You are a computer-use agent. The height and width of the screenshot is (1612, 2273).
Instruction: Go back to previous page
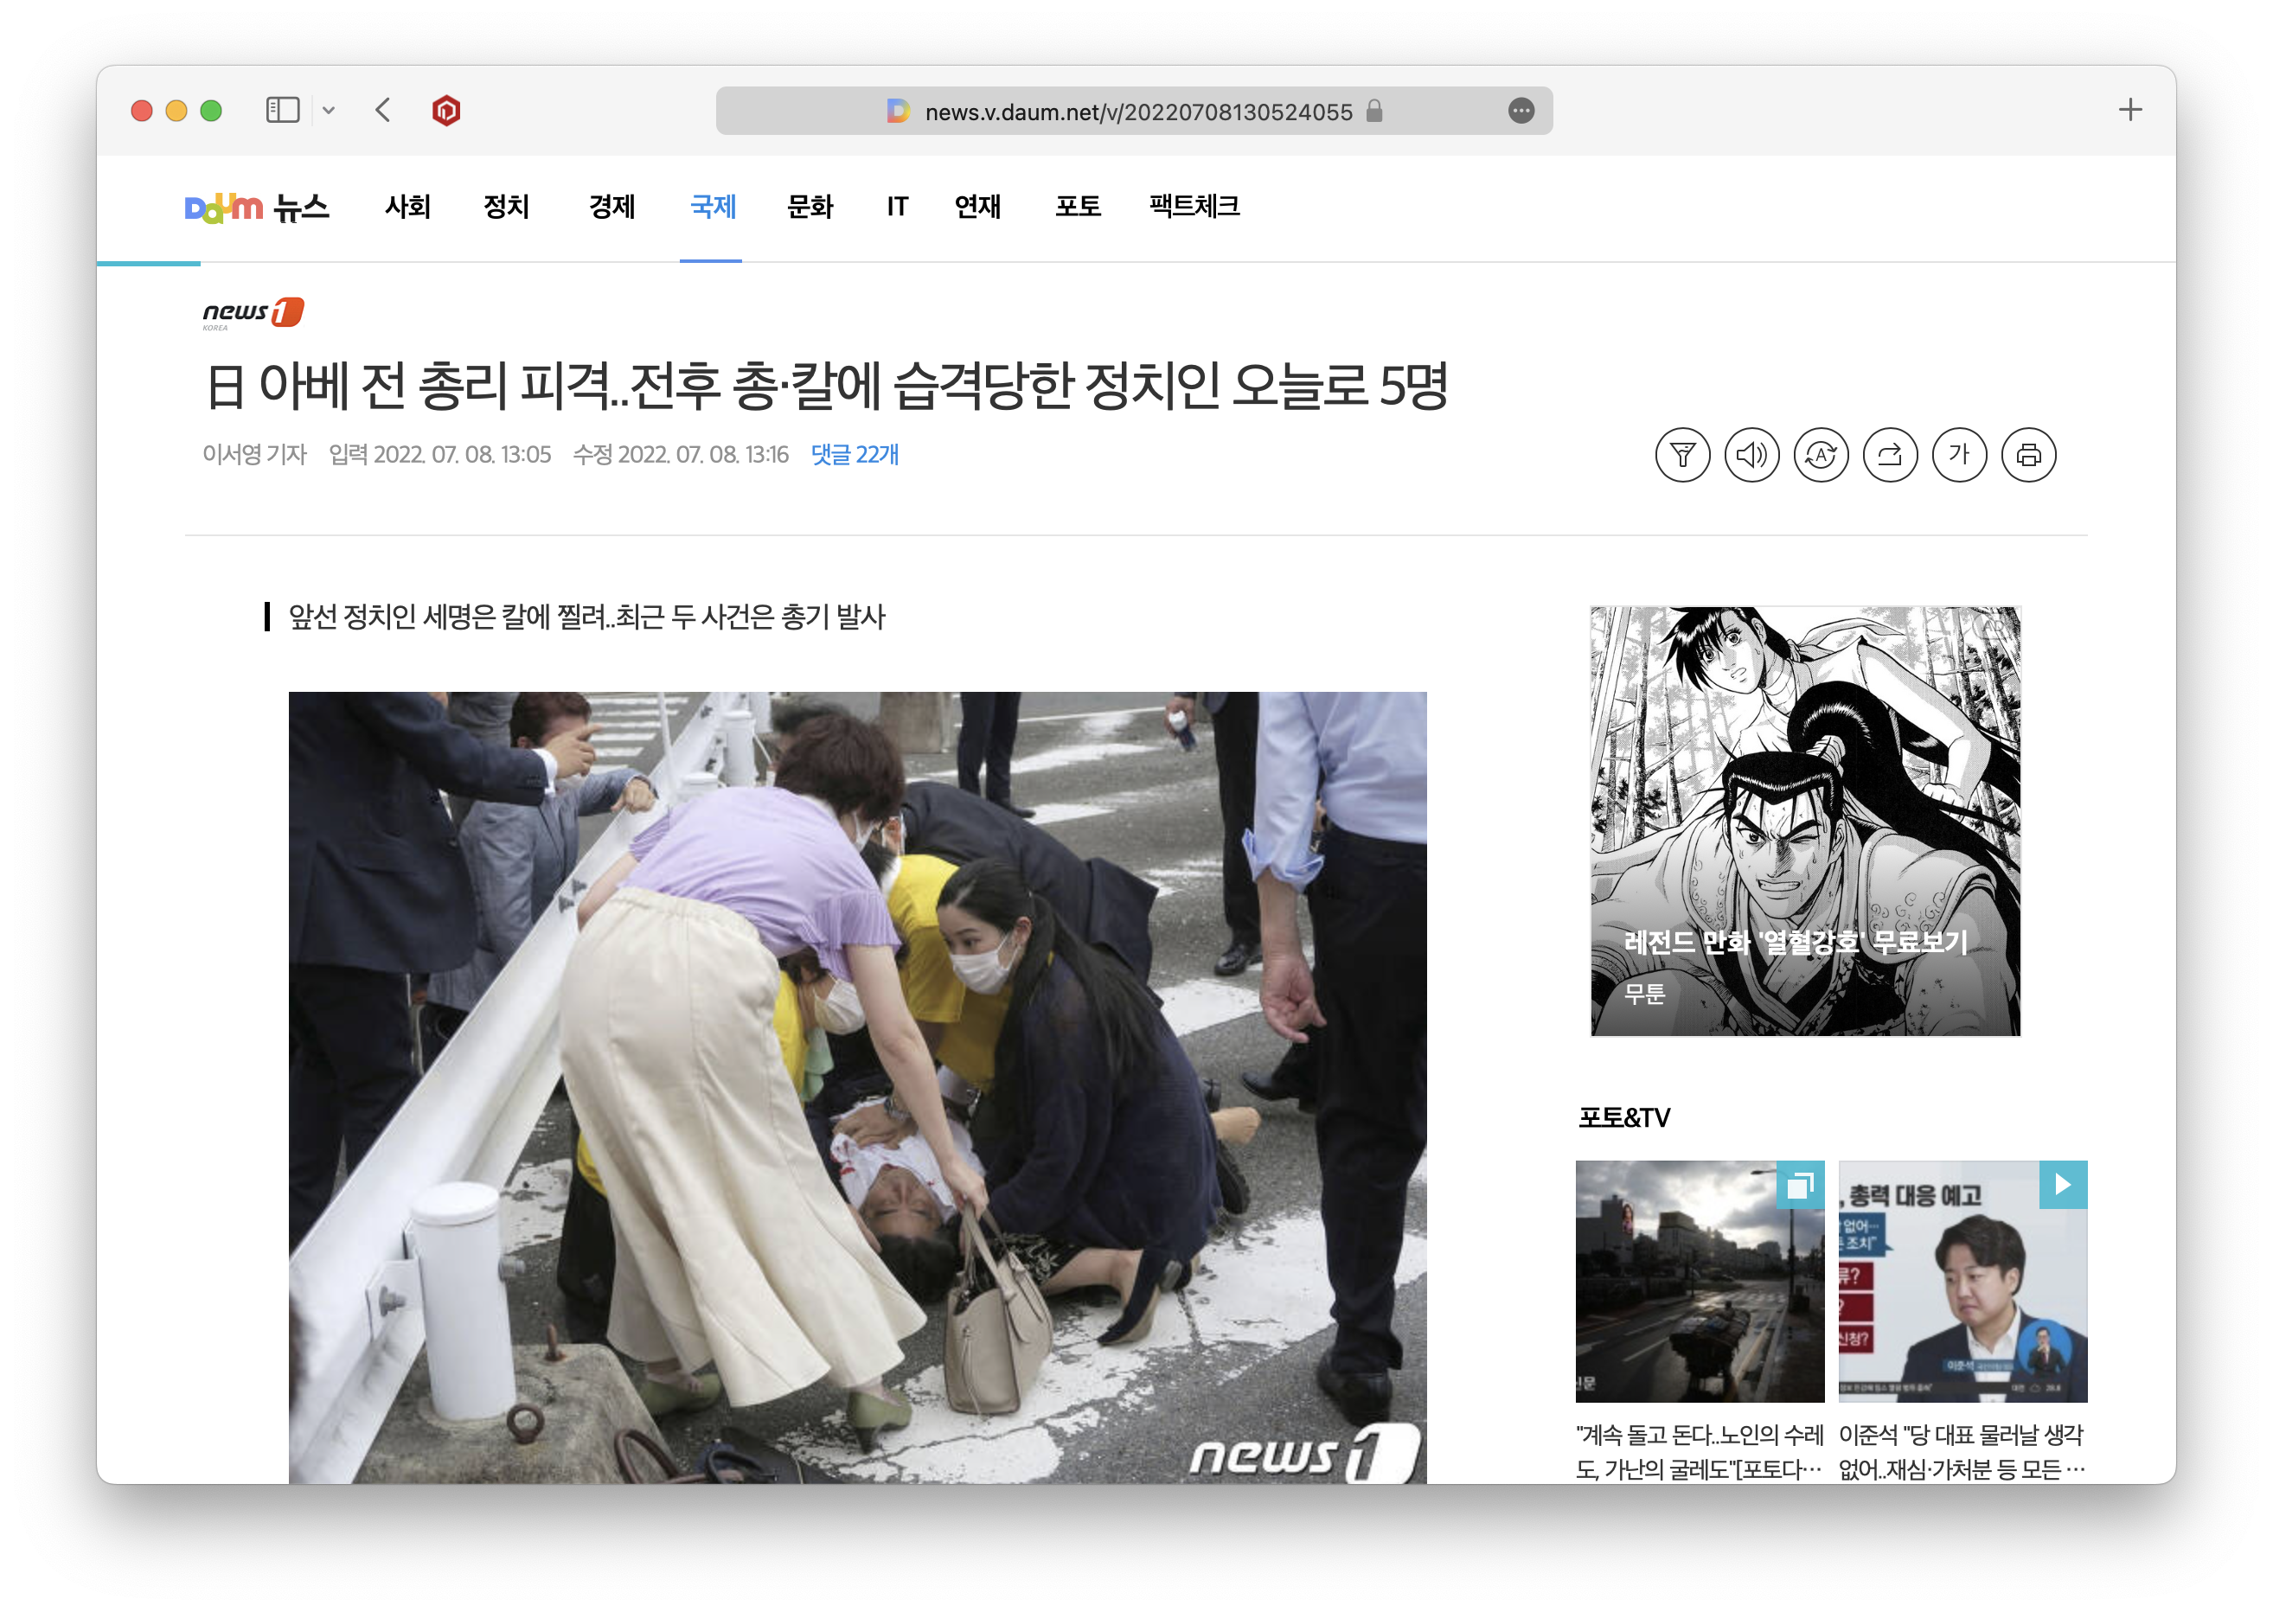coord(383,110)
